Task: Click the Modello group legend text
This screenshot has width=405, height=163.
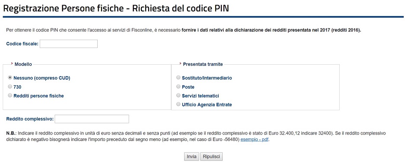Action: click(23, 64)
